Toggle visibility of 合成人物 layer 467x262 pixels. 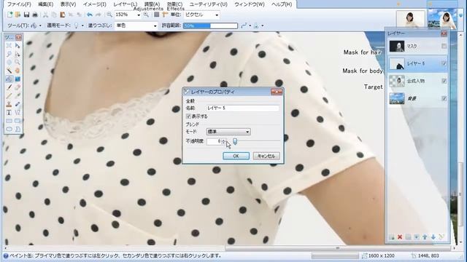click(x=444, y=81)
